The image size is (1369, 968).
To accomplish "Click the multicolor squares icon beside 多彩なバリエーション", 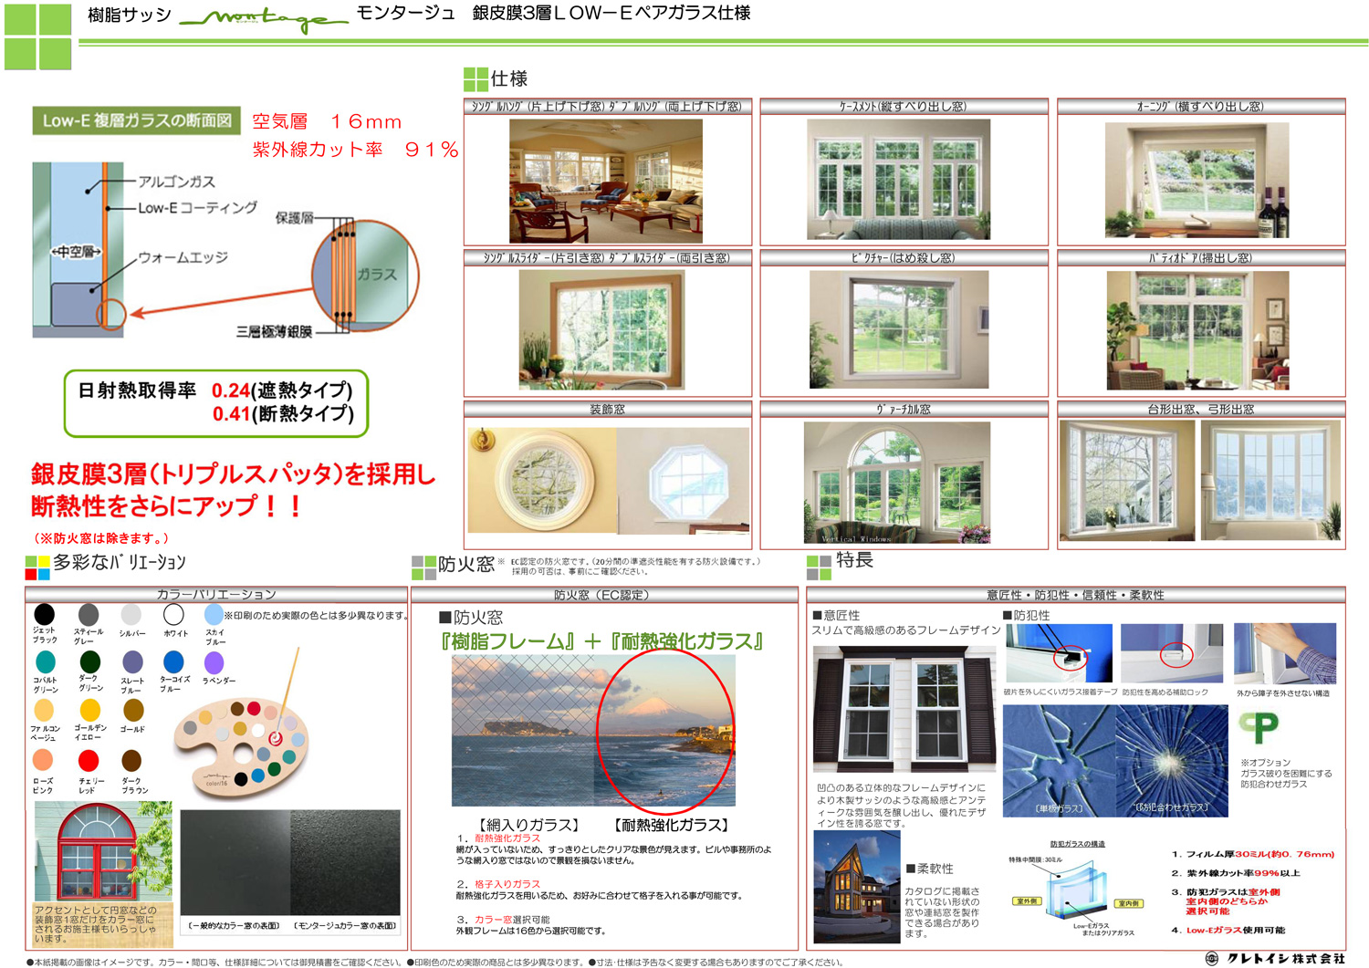I will [x=37, y=567].
